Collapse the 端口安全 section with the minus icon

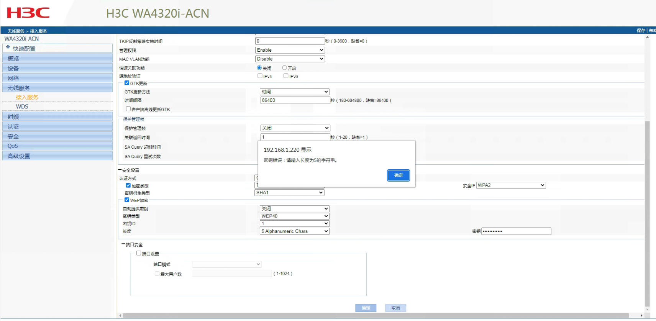click(123, 244)
